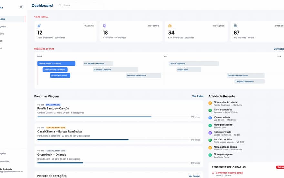The height and width of the screenshot is (178, 284).
Task: Click the document icon on Roteiros card
Action: (105, 26)
